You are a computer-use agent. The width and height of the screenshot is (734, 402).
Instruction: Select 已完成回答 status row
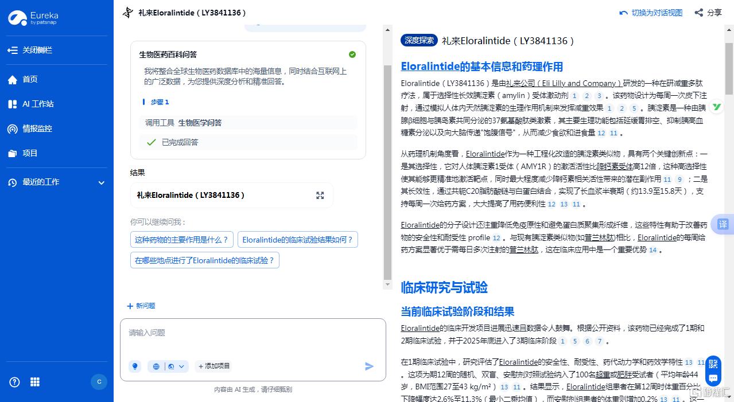[248, 142]
